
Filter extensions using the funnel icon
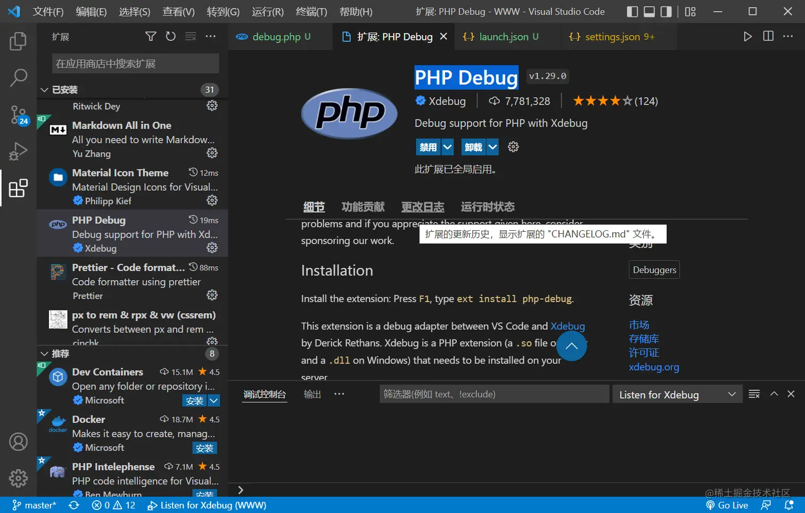[x=151, y=36]
